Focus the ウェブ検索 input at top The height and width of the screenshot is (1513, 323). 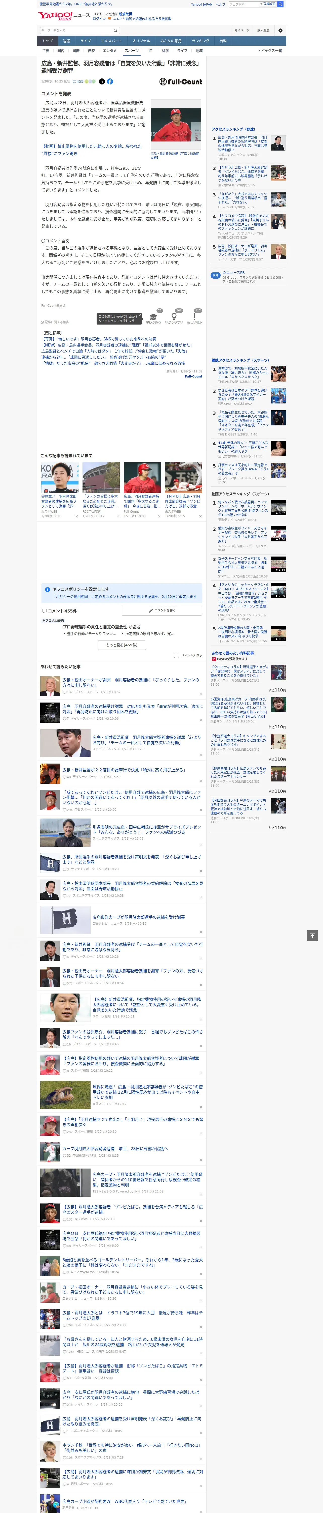click(x=244, y=4)
